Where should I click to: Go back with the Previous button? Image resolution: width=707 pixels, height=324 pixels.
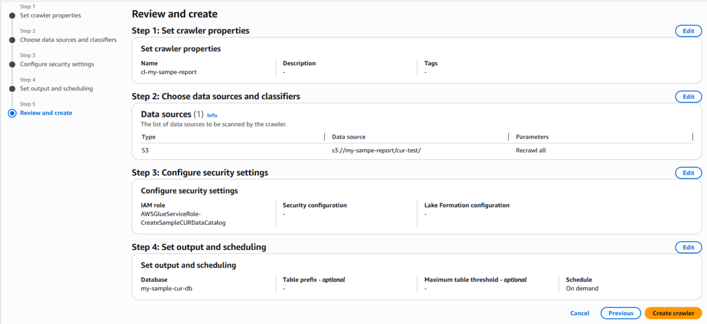click(620, 313)
